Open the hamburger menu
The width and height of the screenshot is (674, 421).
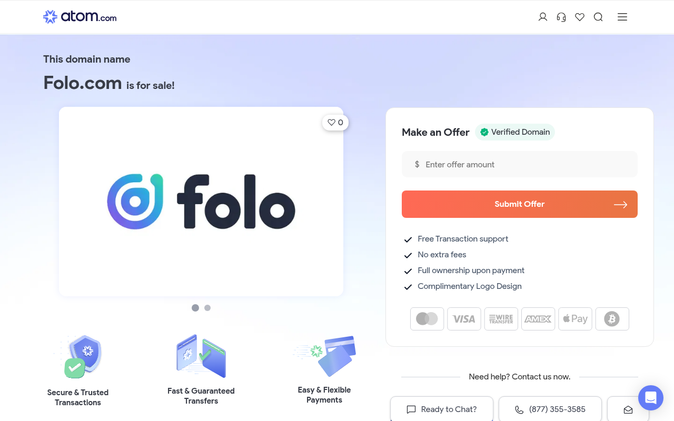pyautogui.click(x=622, y=17)
